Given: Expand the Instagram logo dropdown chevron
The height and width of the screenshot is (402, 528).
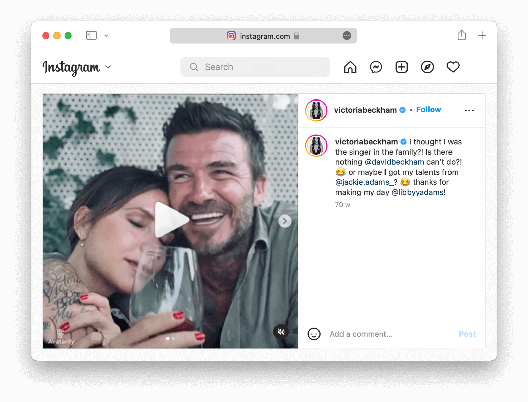Looking at the screenshot, I should point(108,67).
